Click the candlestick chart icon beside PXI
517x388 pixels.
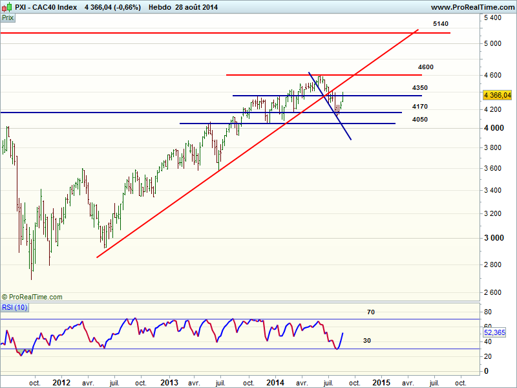coord(7,7)
